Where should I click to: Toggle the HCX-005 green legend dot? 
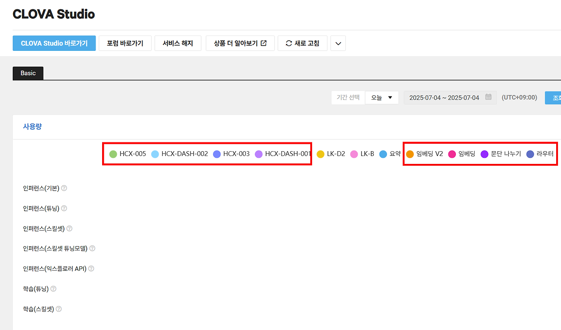point(113,154)
